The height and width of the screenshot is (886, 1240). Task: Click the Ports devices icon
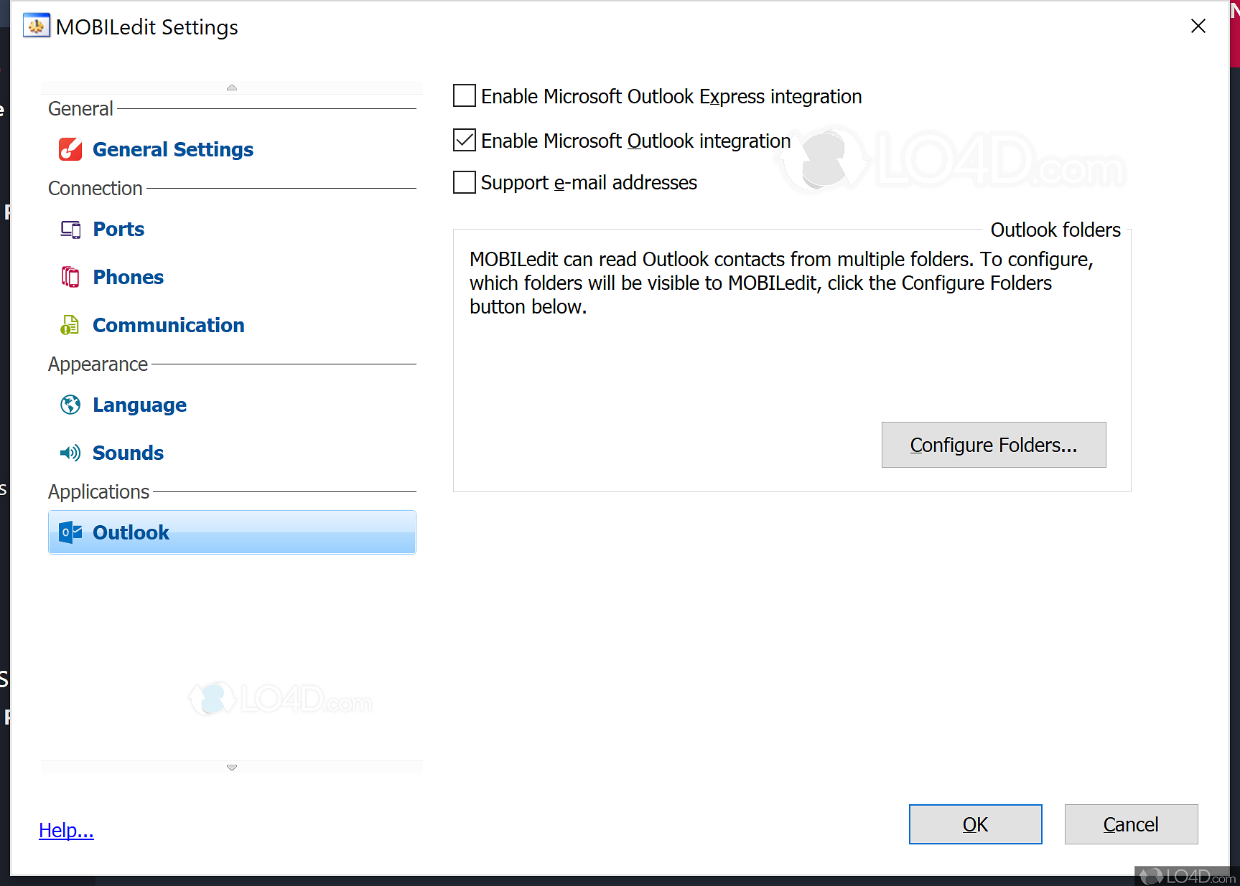point(70,230)
